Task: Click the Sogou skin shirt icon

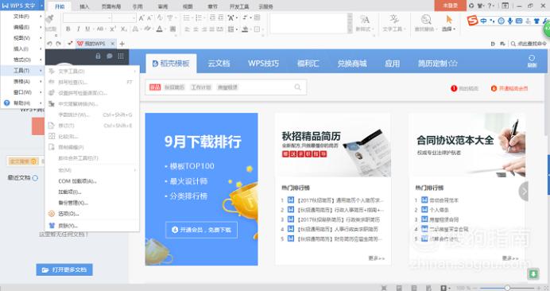Action: (536, 21)
